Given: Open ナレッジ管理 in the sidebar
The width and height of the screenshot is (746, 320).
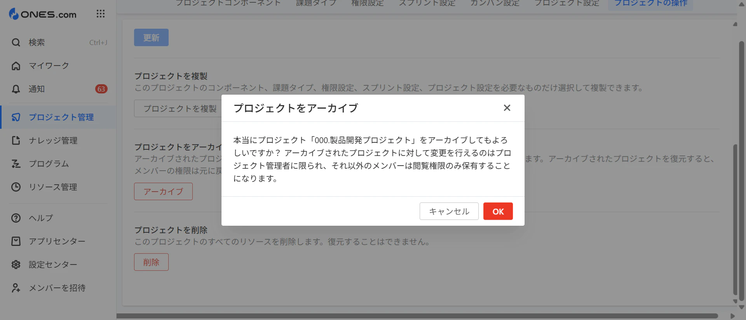Looking at the screenshot, I should [x=58, y=140].
